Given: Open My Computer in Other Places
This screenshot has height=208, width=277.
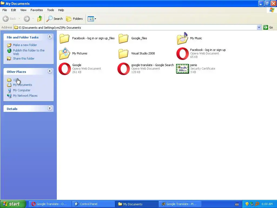Looking at the screenshot, I should (x=22, y=90).
